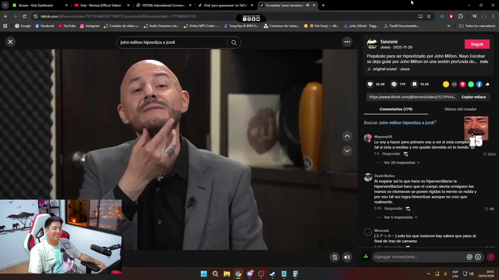Open fanovni profile name
Image resolution: width=499 pixels, height=280 pixels.
[x=389, y=42]
